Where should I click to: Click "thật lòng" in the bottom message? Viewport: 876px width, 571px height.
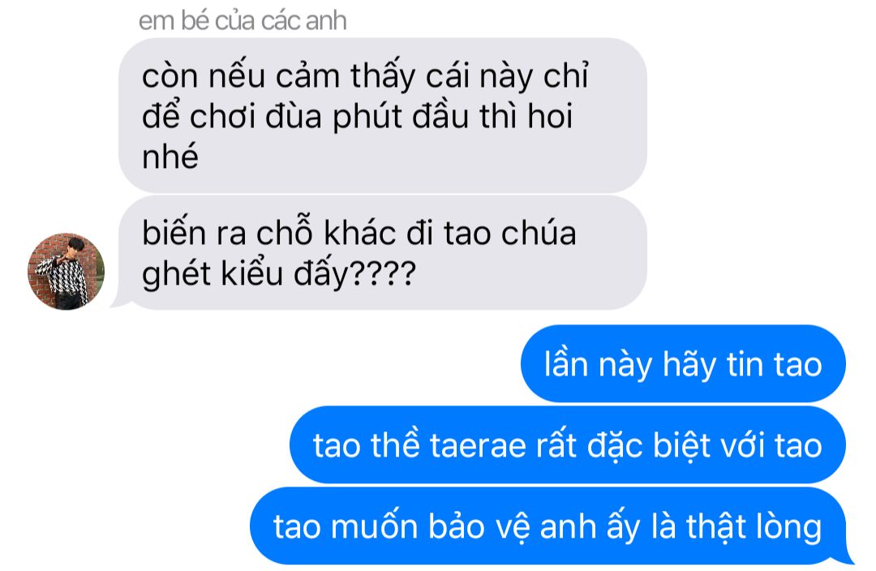coord(754,527)
